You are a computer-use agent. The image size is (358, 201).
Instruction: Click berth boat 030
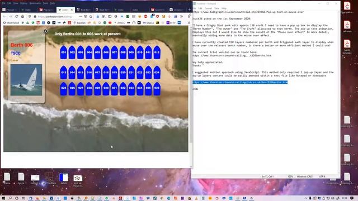coord(106,89)
